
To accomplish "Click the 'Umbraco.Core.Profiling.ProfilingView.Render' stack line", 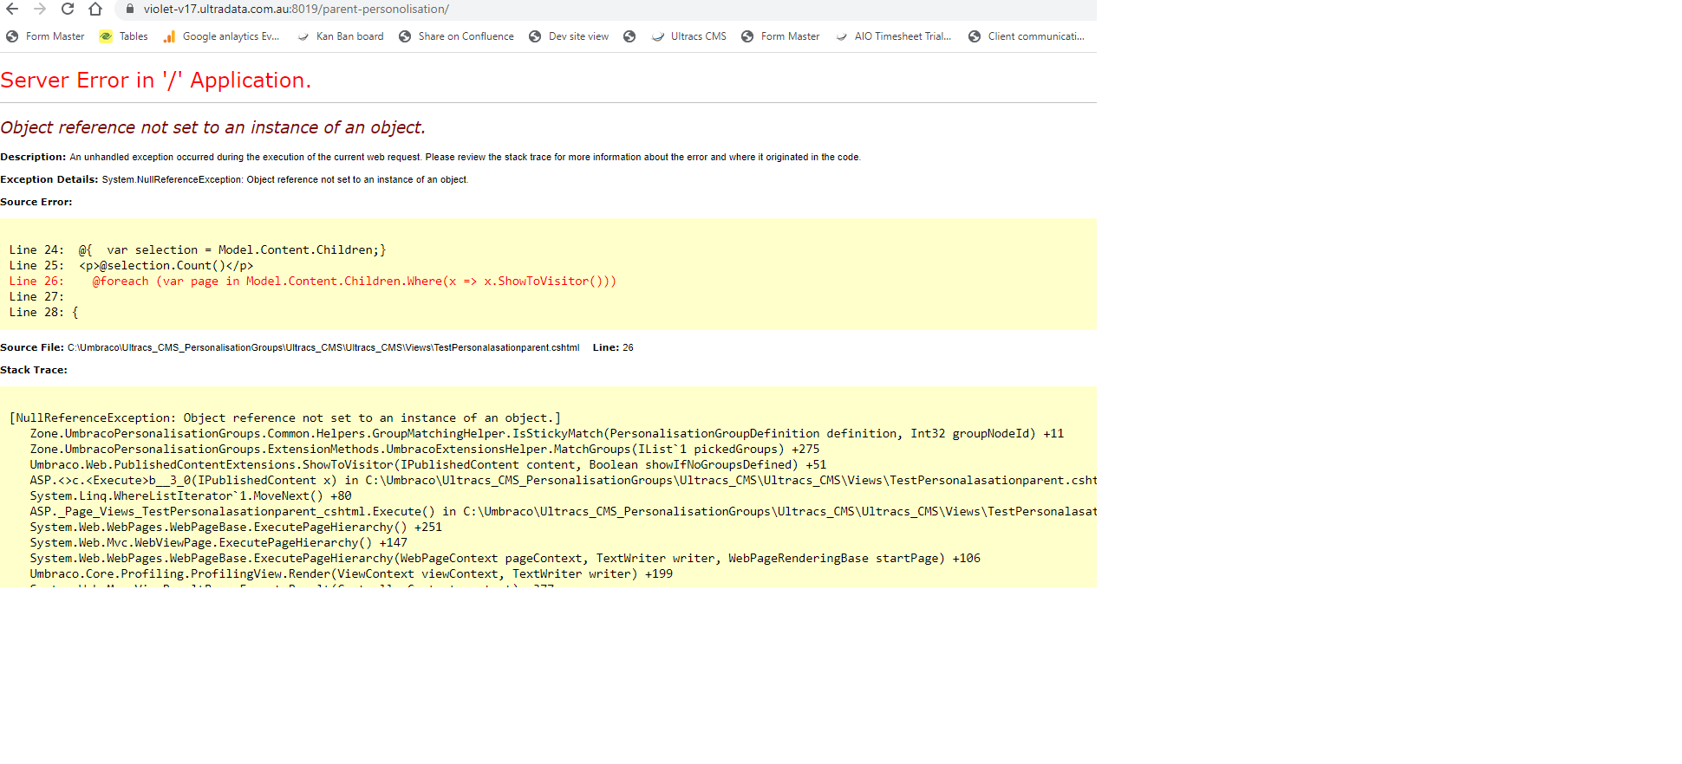I will tap(350, 573).
